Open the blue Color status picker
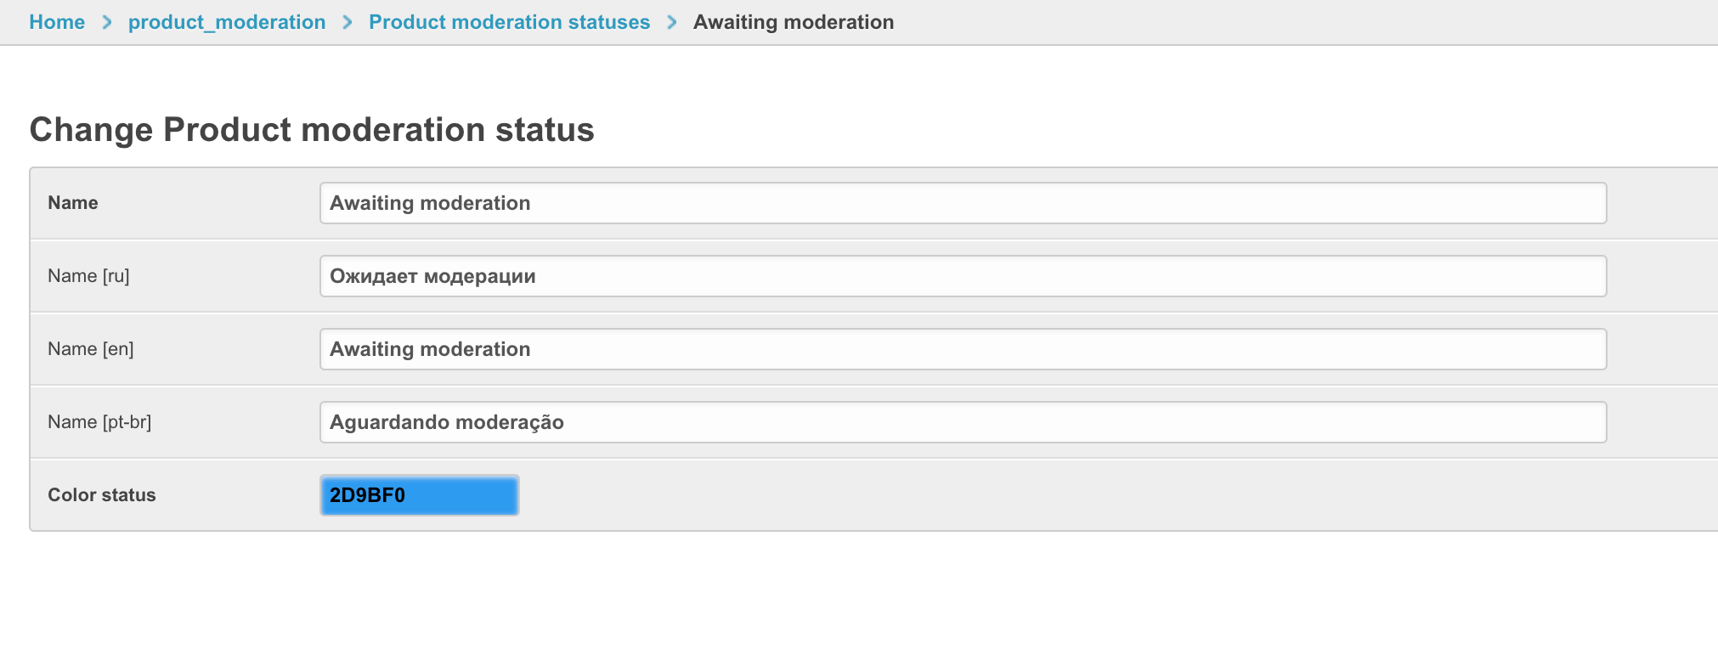 (419, 495)
